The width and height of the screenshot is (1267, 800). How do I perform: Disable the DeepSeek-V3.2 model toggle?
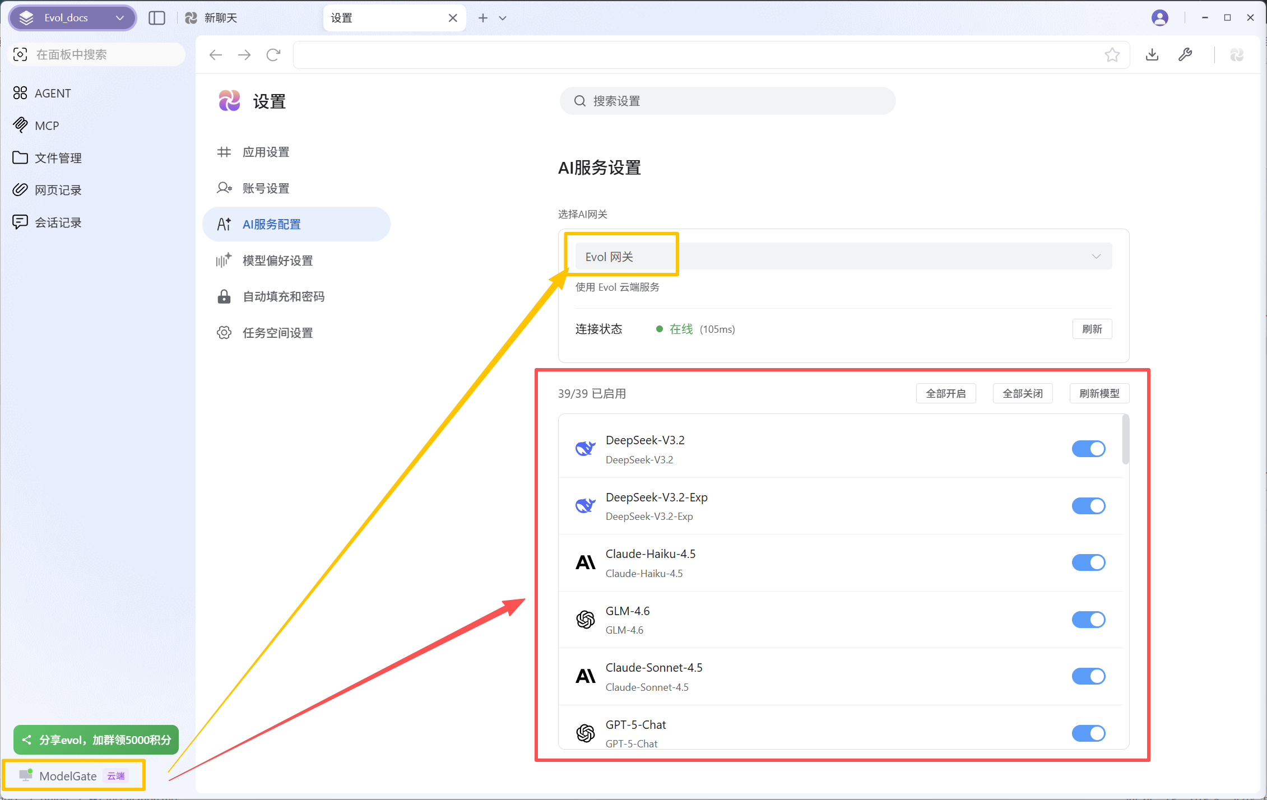[1088, 449]
